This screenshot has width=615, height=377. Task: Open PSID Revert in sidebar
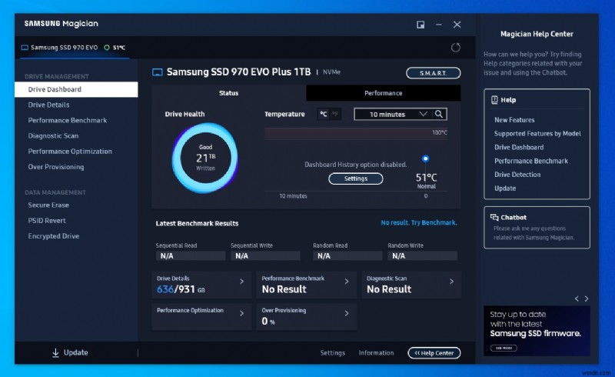(47, 220)
